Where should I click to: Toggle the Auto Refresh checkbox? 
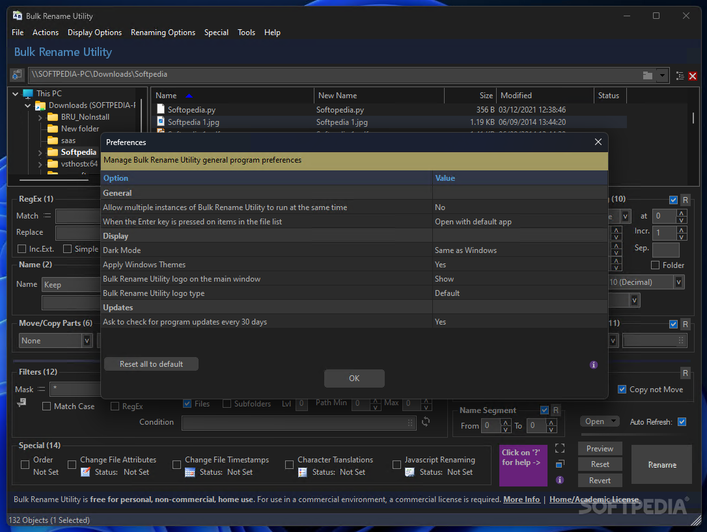tap(682, 421)
